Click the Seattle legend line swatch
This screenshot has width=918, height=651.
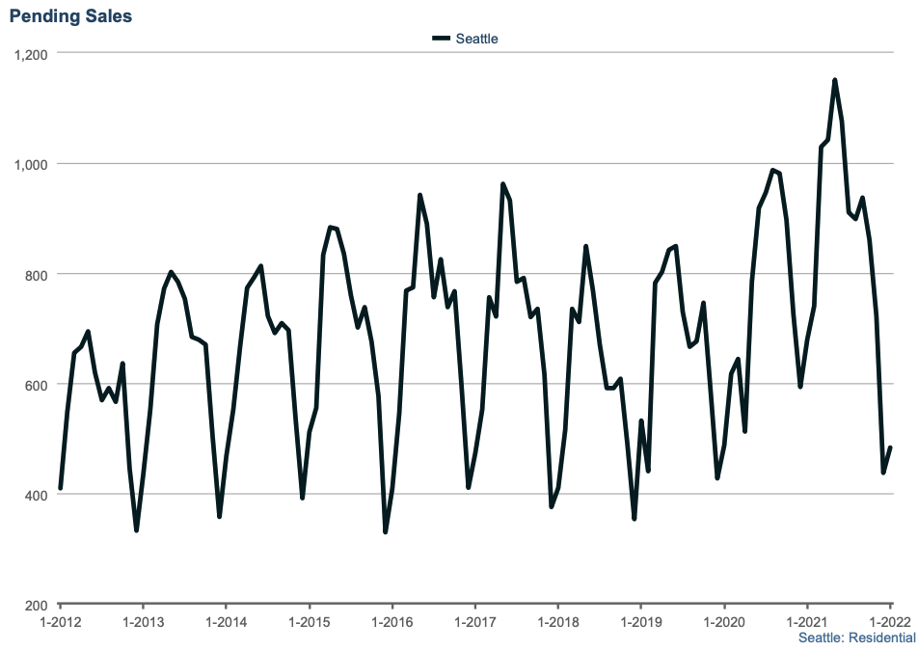(442, 39)
